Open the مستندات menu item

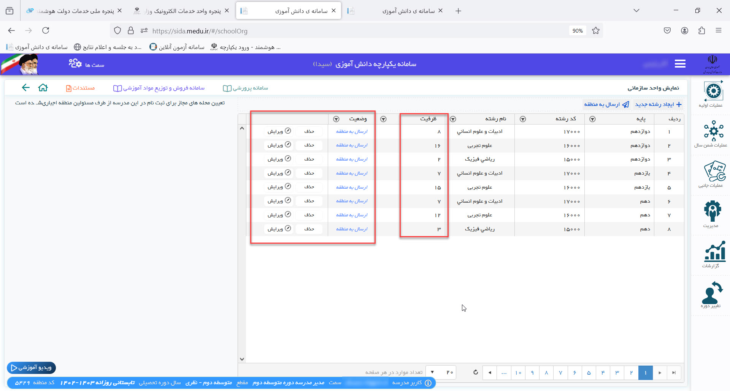coord(80,88)
